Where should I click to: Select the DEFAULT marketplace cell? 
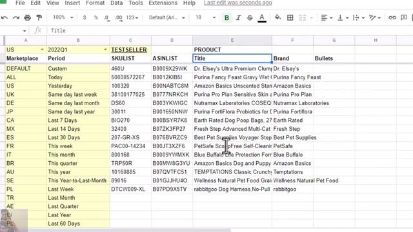(26, 69)
